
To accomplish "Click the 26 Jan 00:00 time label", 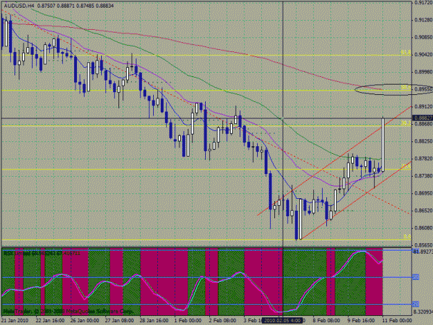I will tap(85, 321).
